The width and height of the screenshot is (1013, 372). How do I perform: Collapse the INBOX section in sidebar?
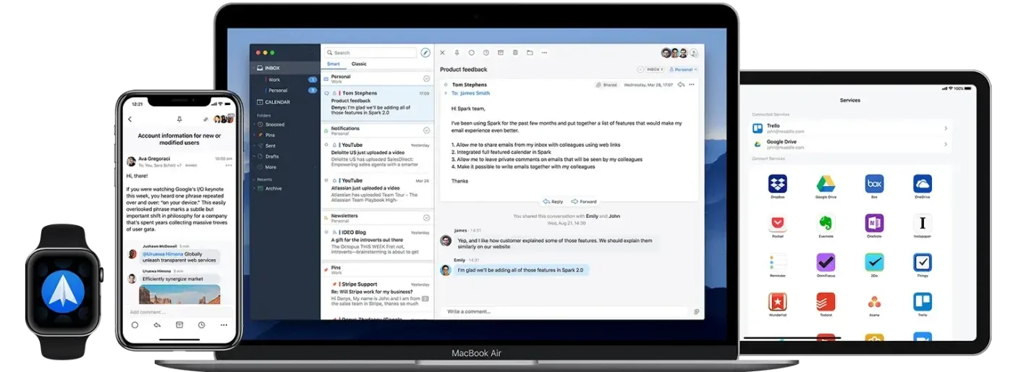253,68
